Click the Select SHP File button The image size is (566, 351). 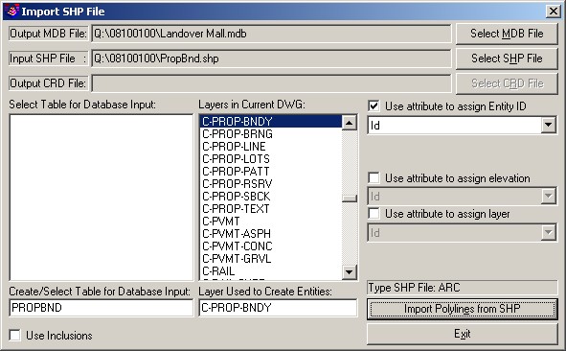(x=507, y=58)
